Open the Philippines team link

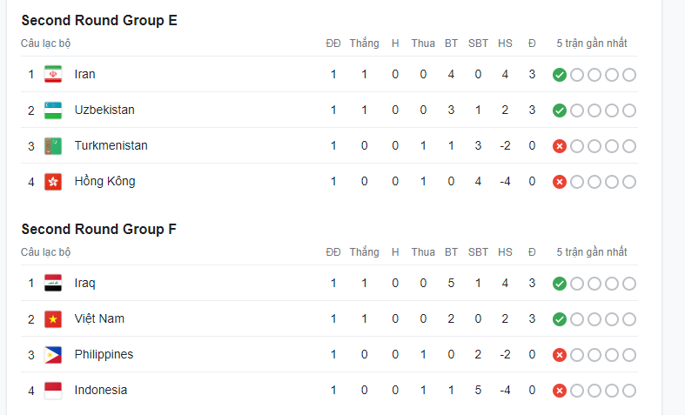[x=104, y=355]
